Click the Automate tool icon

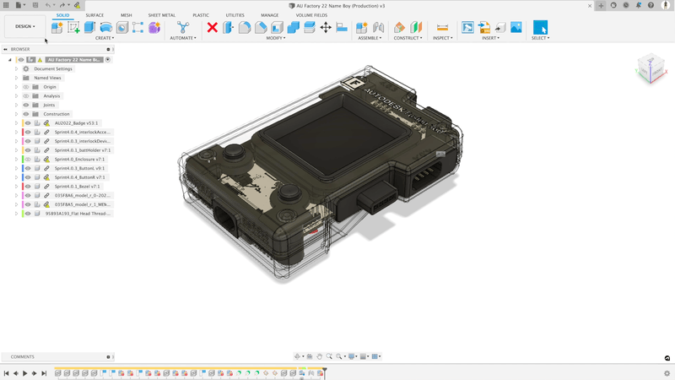182,28
